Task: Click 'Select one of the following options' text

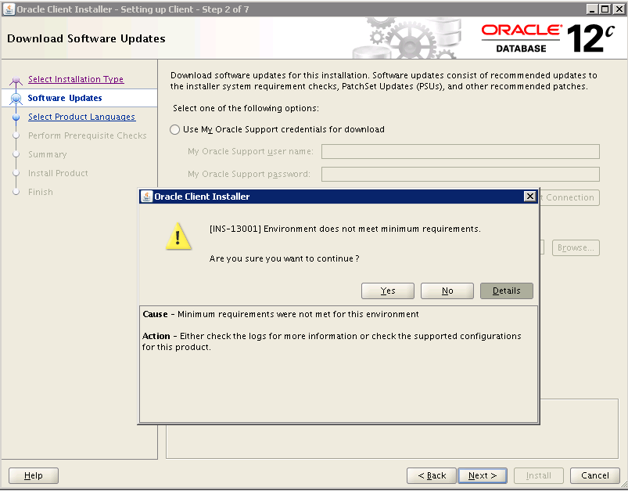Action: [246, 108]
